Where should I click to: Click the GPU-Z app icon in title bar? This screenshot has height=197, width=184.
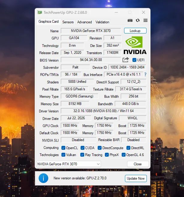pyautogui.click(x=40, y=13)
